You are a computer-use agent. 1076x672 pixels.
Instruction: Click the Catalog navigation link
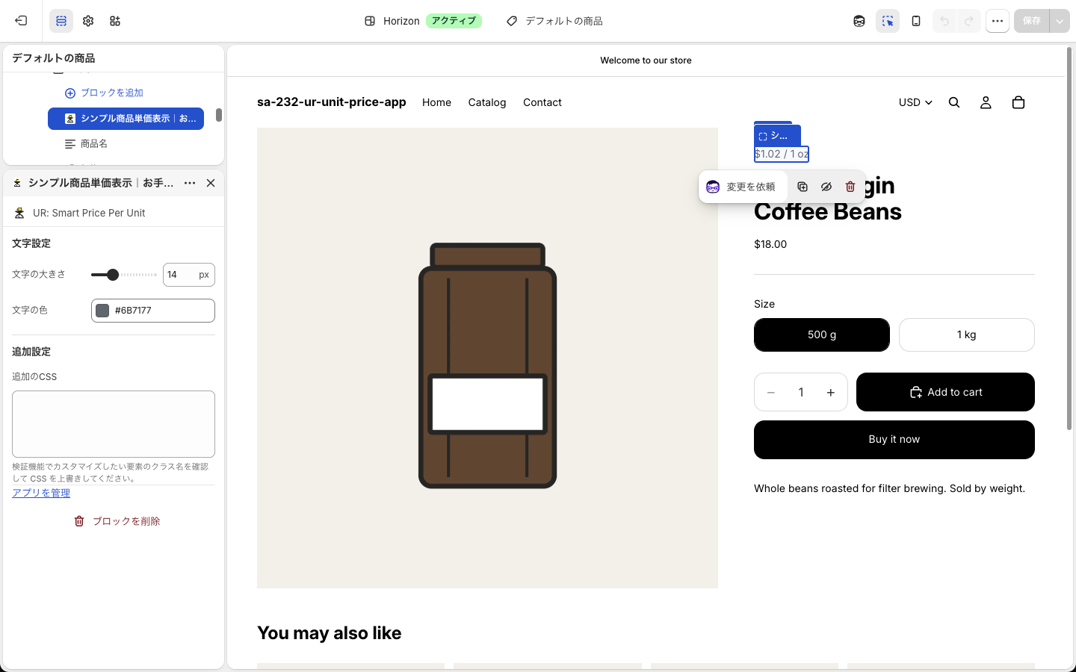(487, 102)
